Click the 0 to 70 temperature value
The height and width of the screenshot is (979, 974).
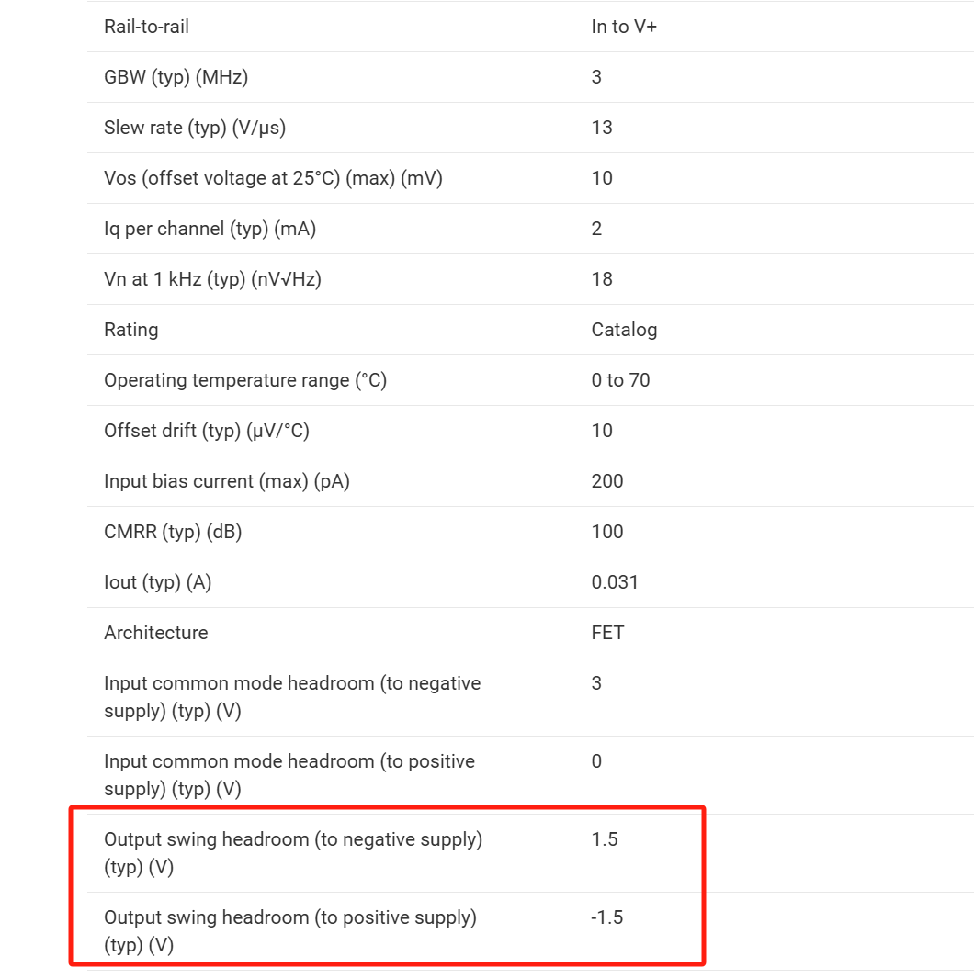click(620, 380)
